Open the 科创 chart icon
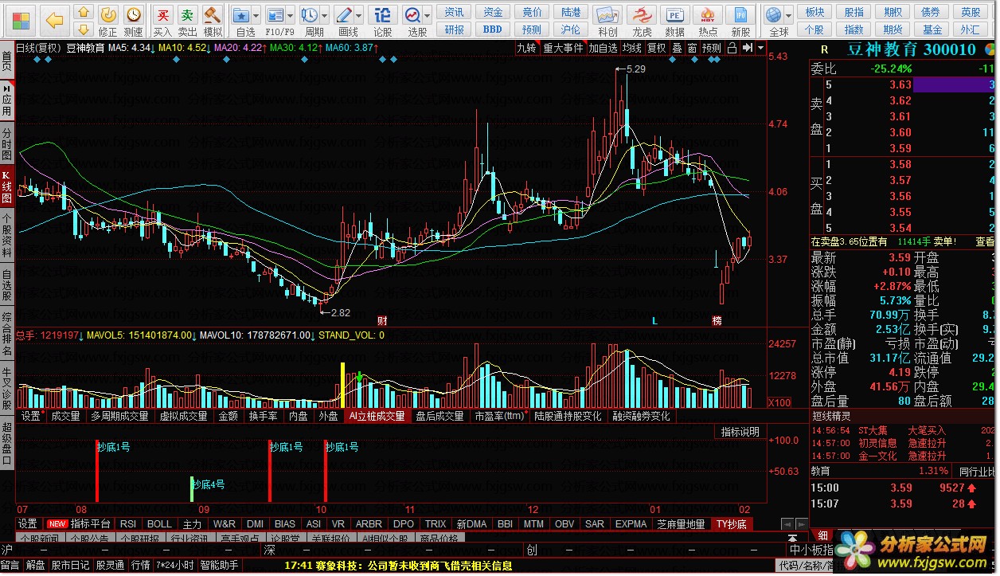Image resolution: width=1000 pixels, height=576 pixels. (x=607, y=14)
